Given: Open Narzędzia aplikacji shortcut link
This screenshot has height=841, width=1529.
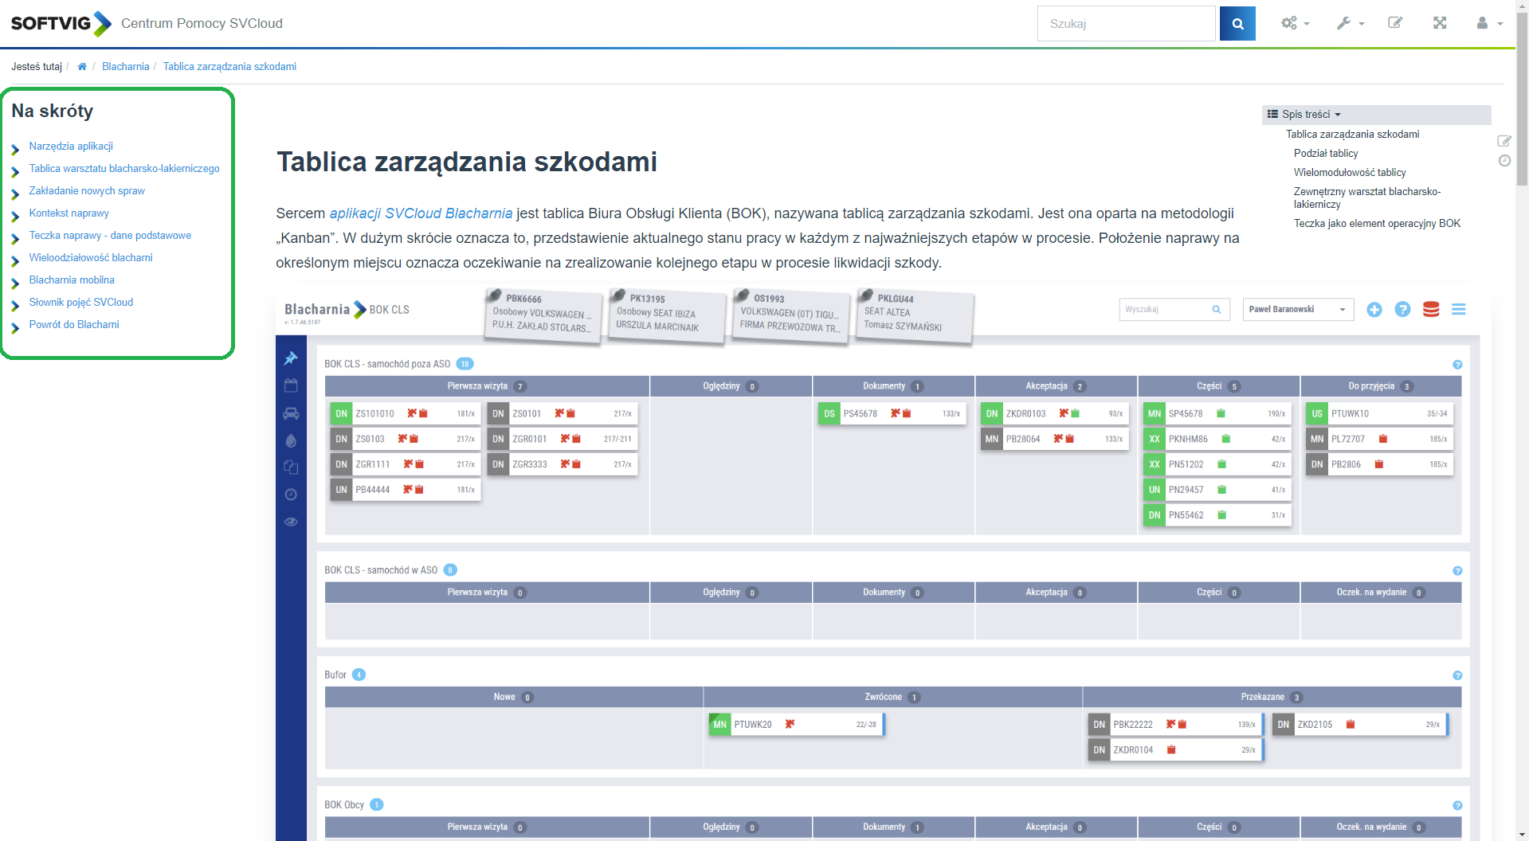Looking at the screenshot, I should click(x=71, y=147).
